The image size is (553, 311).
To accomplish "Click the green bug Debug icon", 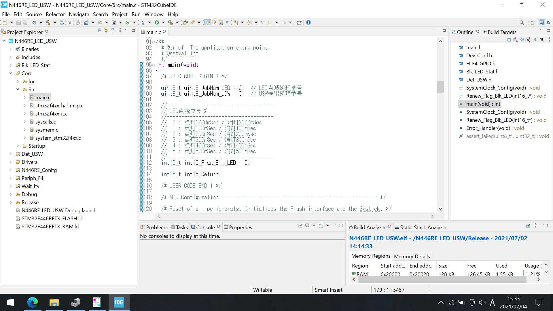I will point(143,22).
